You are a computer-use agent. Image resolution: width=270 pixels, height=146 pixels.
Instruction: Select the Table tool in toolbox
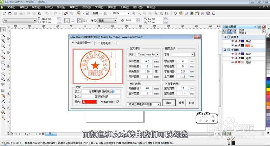point(3,90)
